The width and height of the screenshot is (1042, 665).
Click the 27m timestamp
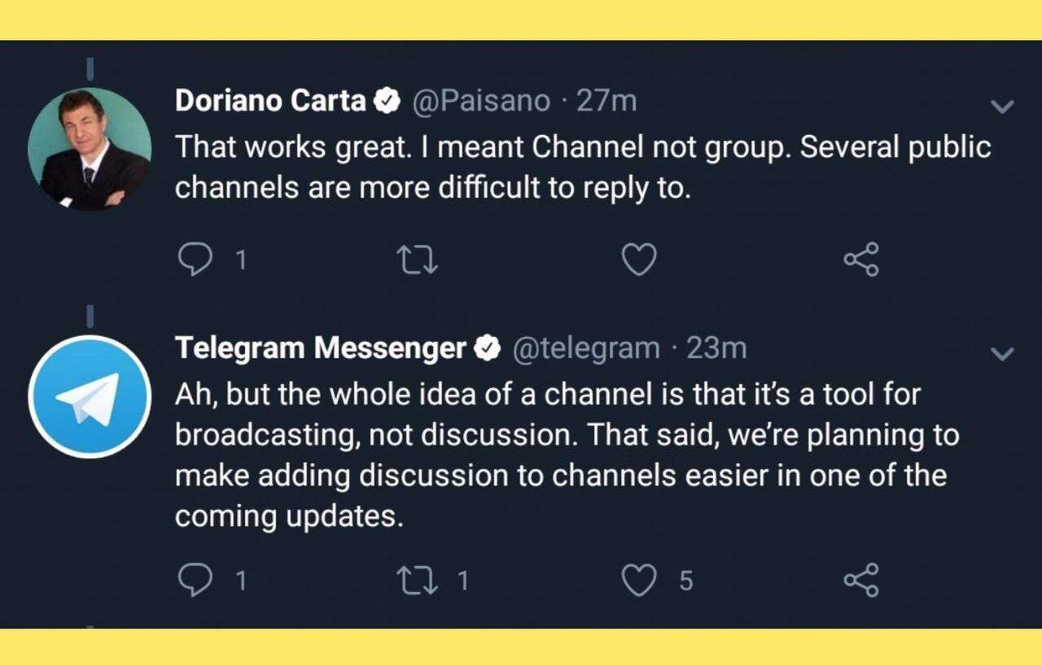point(606,101)
